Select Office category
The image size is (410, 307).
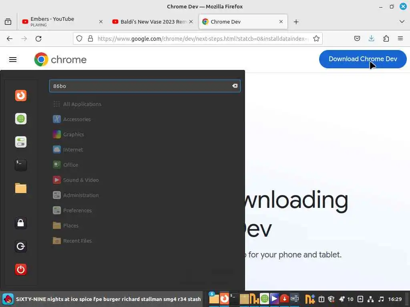[x=66, y=165]
